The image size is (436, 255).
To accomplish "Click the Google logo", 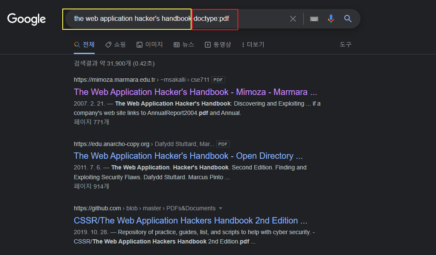I will 26,19.
